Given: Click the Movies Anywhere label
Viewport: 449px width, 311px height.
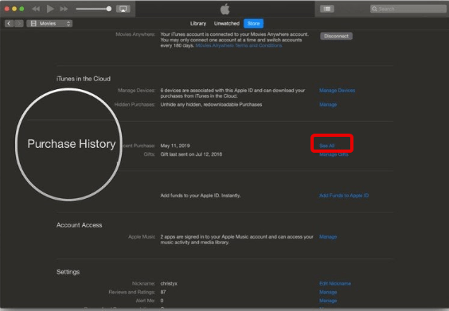Looking at the screenshot, I should 135,34.
